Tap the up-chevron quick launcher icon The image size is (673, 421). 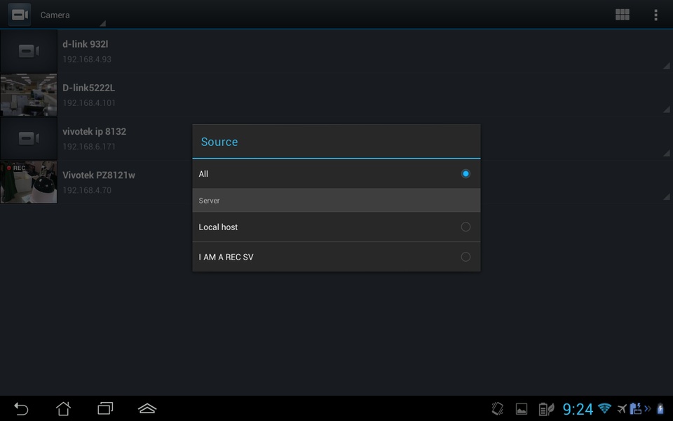click(147, 408)
